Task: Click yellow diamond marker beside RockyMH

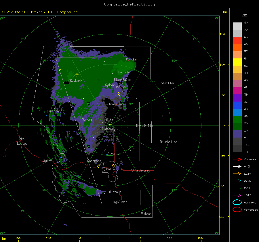Action: point(77,75)
